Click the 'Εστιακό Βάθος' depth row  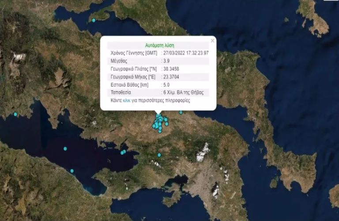point(158,85)
